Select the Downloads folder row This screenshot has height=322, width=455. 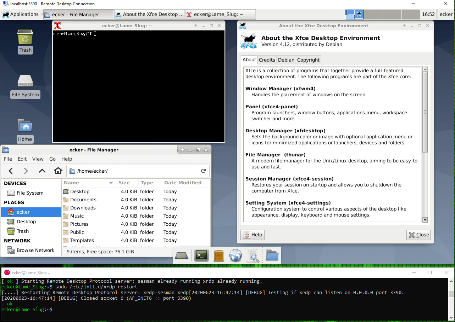pyautogui.click(x=83, y=208)
